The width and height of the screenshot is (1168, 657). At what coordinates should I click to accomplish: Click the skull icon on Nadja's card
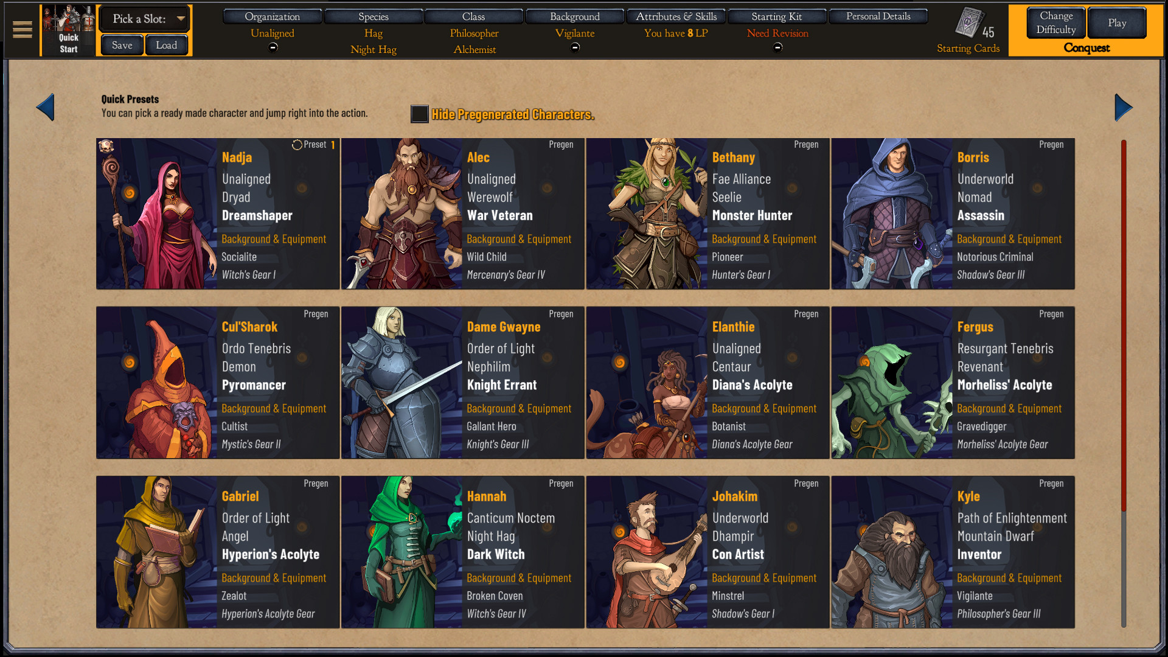pos(106,146)
